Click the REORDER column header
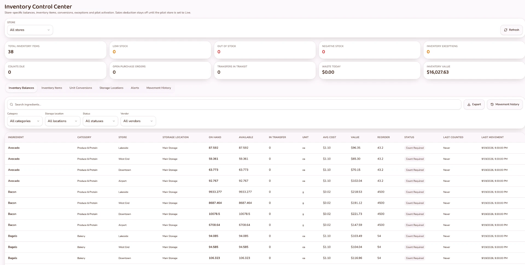 [x=383, y=137]
